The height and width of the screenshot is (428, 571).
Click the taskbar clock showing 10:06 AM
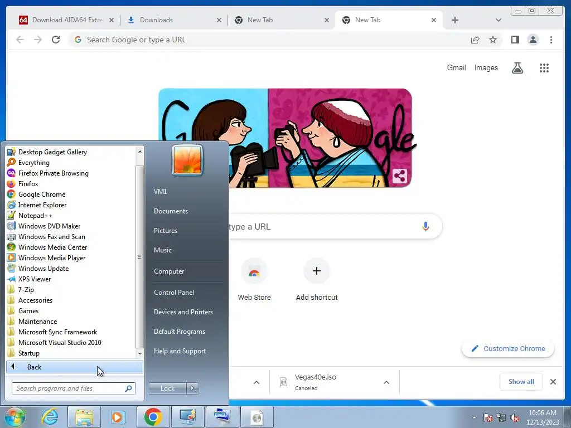point(543,417)
